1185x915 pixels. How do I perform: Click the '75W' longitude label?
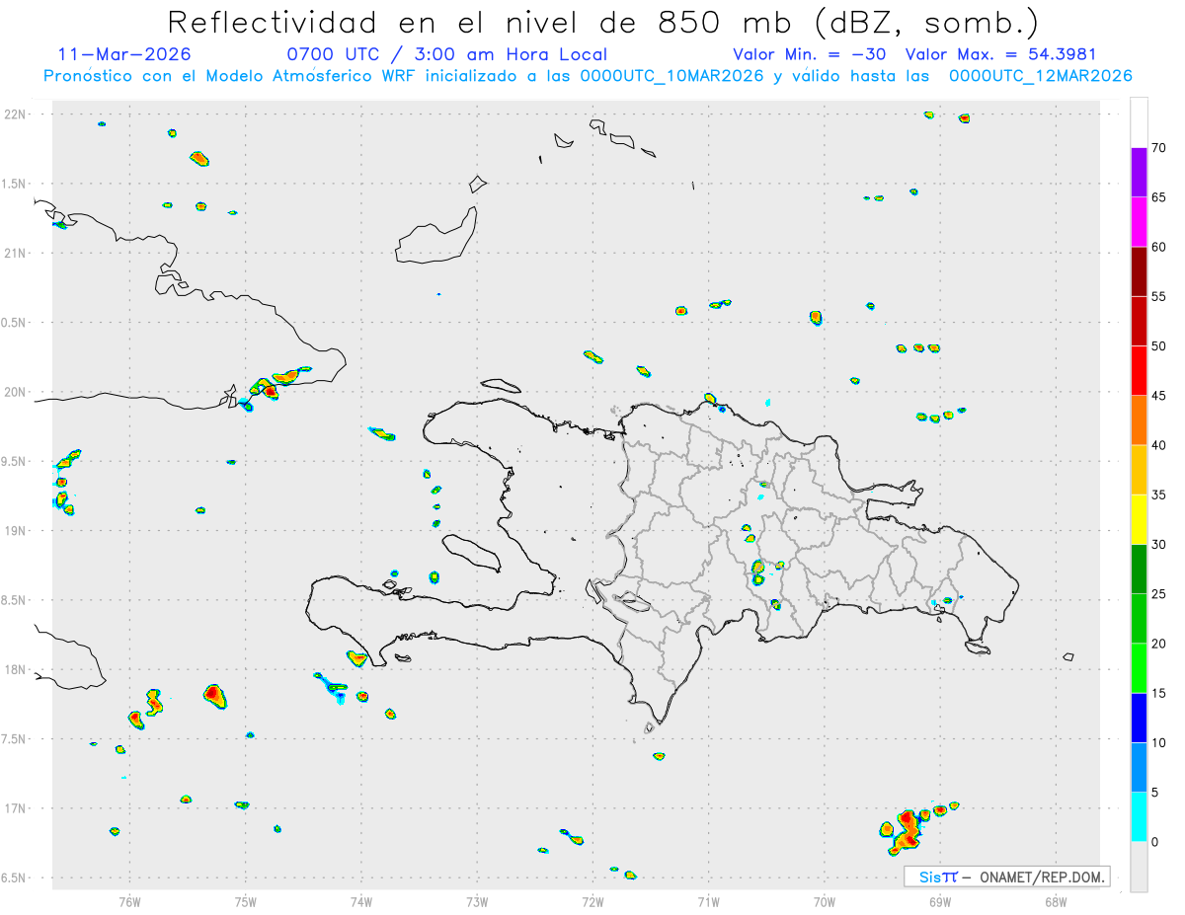tap(245, 901)
